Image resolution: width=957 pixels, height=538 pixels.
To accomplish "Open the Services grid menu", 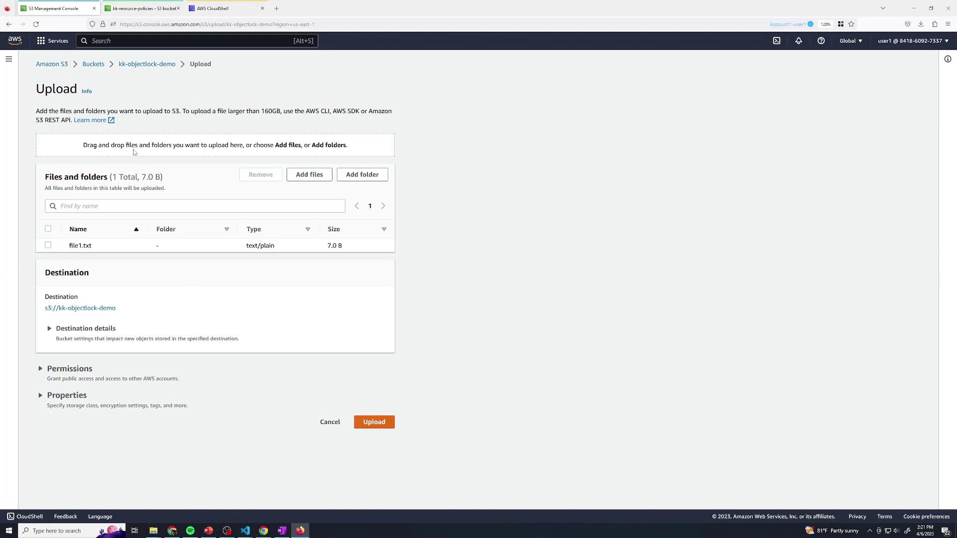I will point(52,41).
